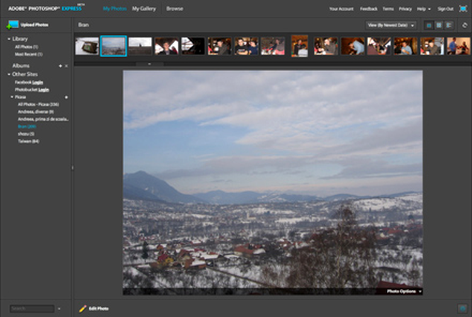Click the Upload Photos icon
The image size is (472, 317).
point(12,25)
